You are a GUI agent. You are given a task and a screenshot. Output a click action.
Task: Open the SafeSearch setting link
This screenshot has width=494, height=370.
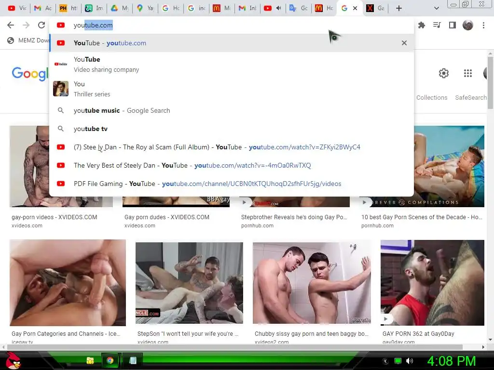pyautogui.click(x=471, y=97)
